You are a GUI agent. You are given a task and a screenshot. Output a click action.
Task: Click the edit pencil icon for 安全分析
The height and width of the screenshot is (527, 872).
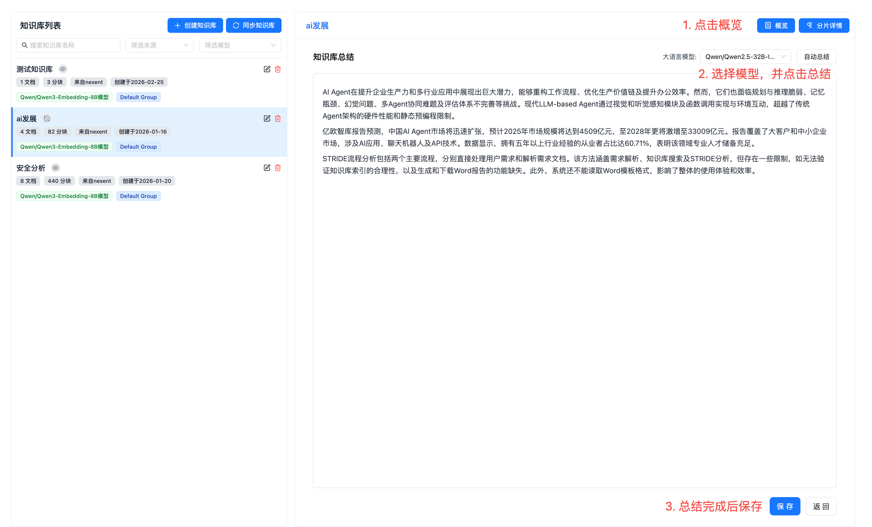(x=267, y=168)
